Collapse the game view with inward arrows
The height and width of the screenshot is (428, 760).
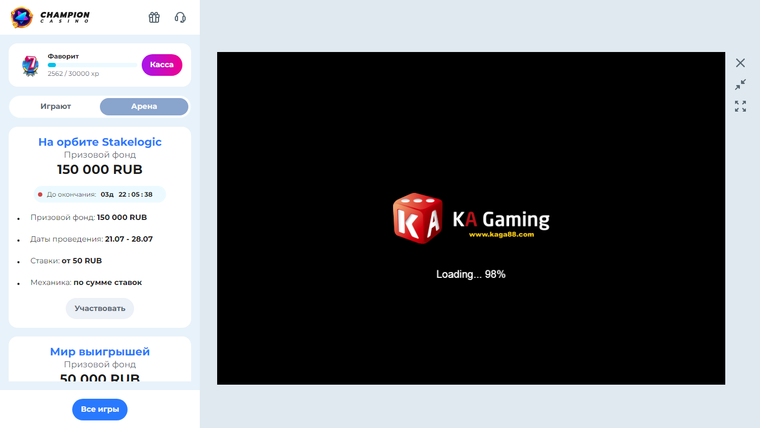pyautogui.click(x=740, y=85)
